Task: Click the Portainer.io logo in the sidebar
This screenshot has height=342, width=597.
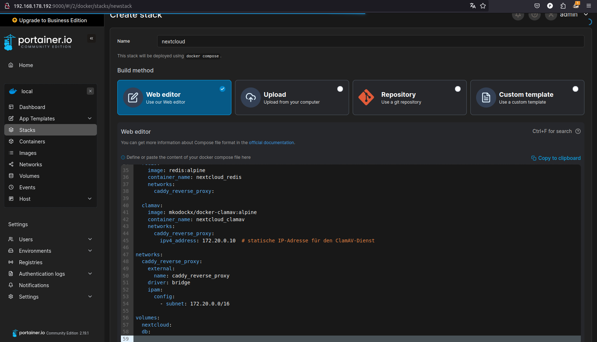Action: [38, 42]
